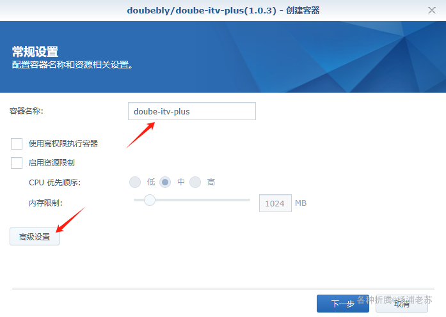Click the 中 priority label text
The width and height of the screenshot is (446, 317).
pos(181,182)
